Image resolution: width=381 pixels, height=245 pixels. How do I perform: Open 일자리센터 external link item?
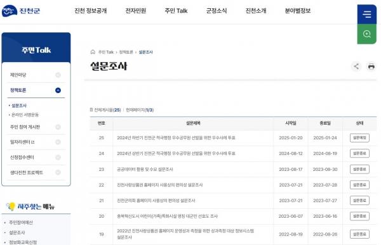pos(22,142)
